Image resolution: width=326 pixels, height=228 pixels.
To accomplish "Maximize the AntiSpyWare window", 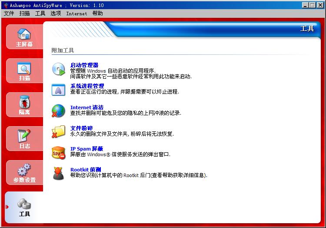I will pyautogui.click(x=312, y=5).
